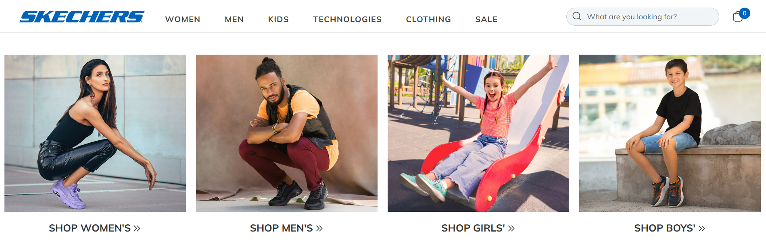Click the Shop Men's double chevron
The width and height of the screenshot is (766, 244).
(319, 228)
